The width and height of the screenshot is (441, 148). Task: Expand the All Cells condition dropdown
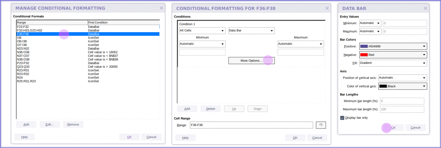pyautogui.click(x=202, y=31)
